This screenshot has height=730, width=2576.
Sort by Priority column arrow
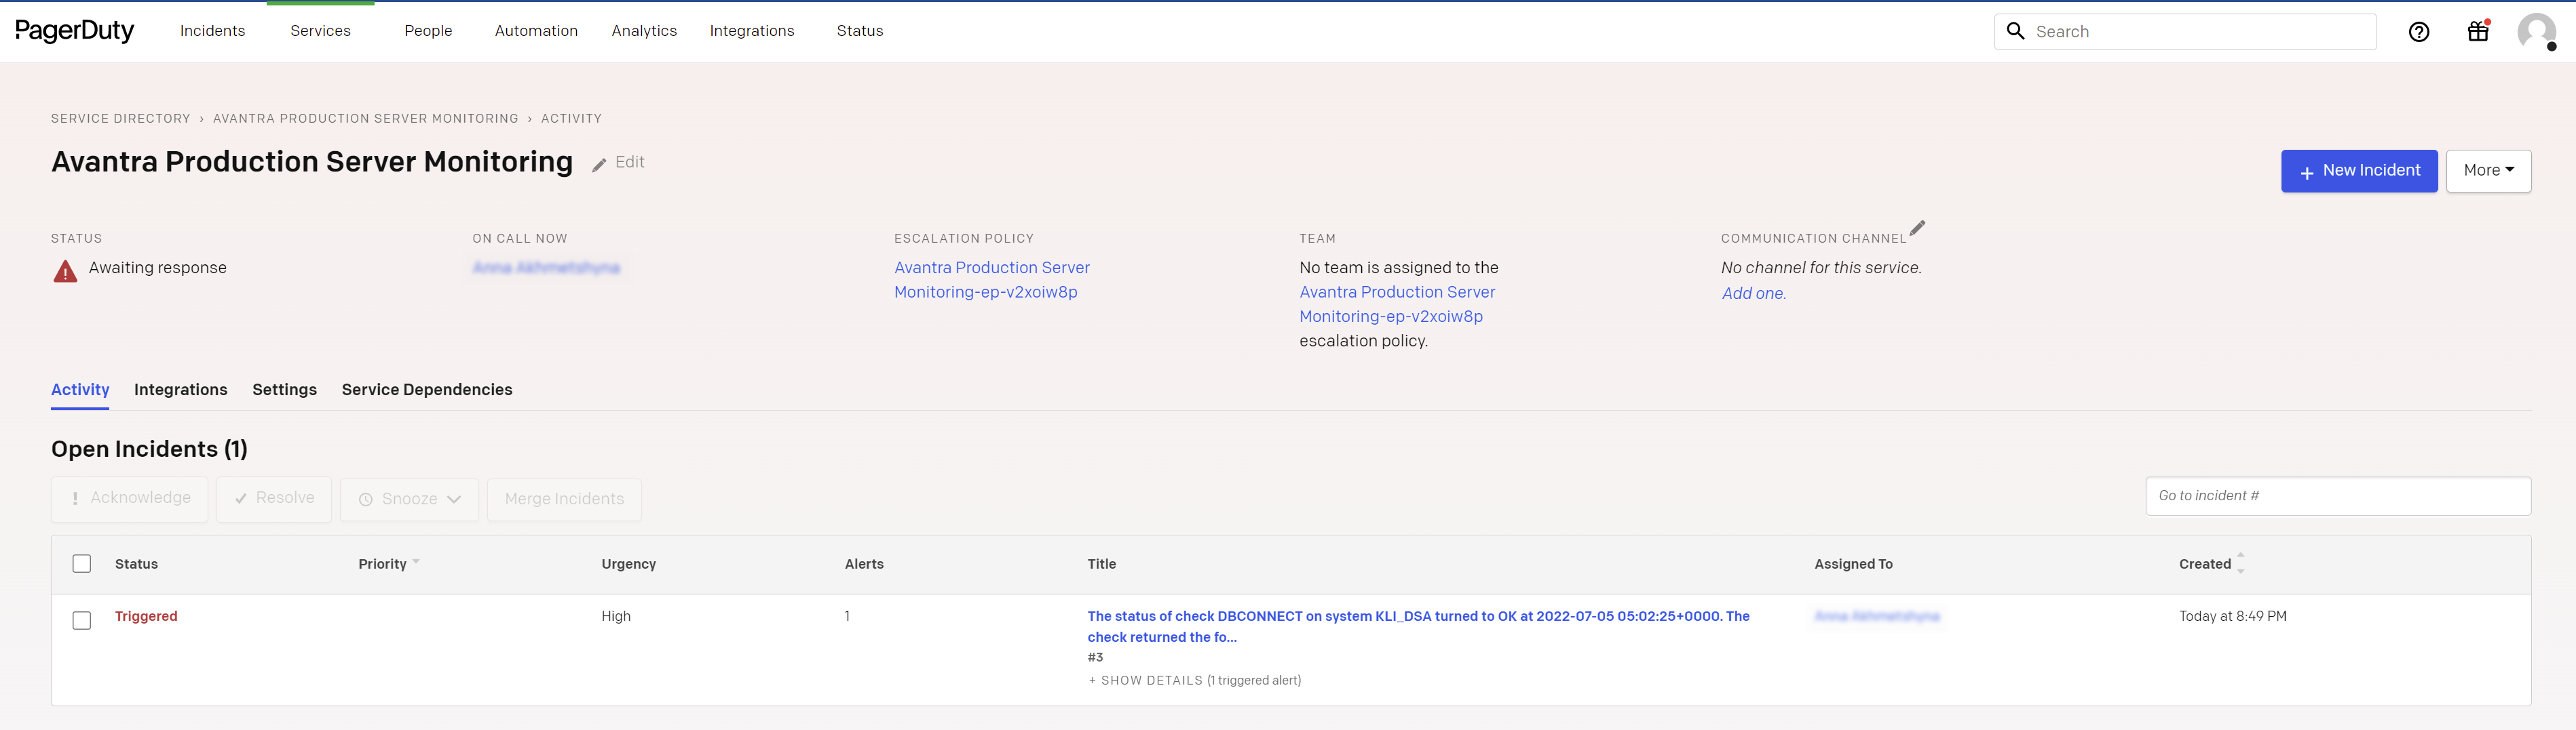[x=416, y=562]
